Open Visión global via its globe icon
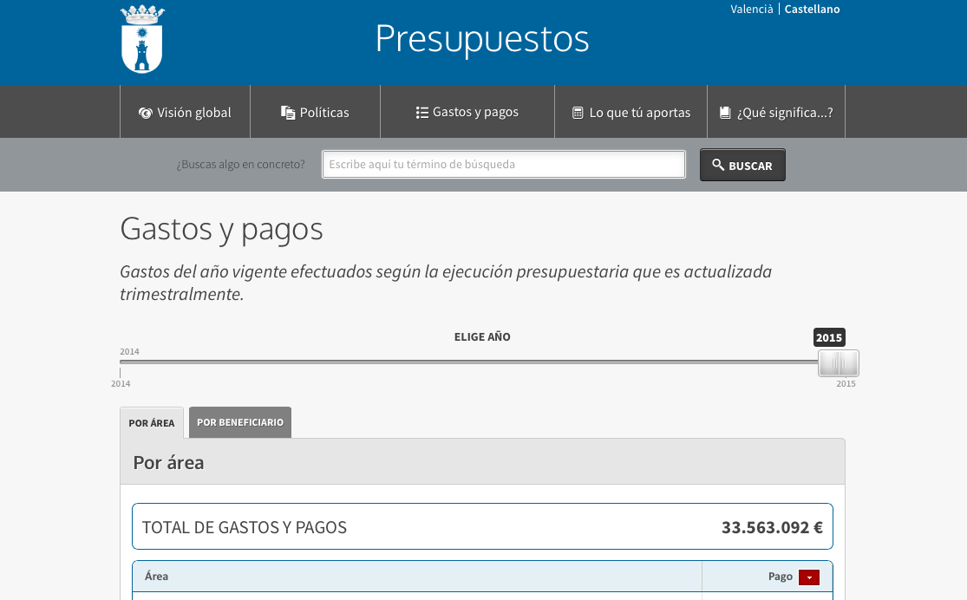This screenshot has width=967, height=600. click(145, 113)
